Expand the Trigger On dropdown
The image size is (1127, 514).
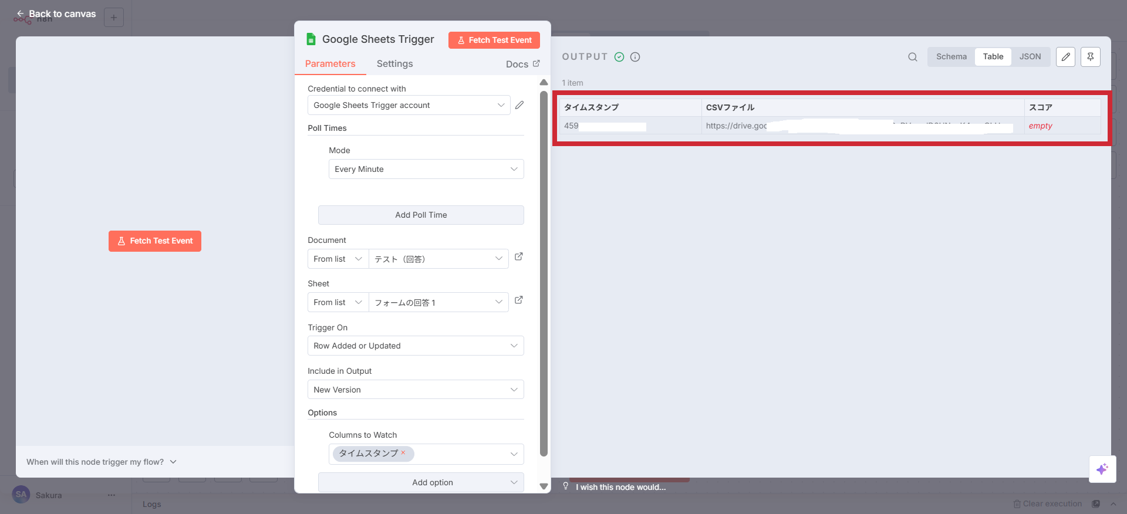tap(415, 346)
